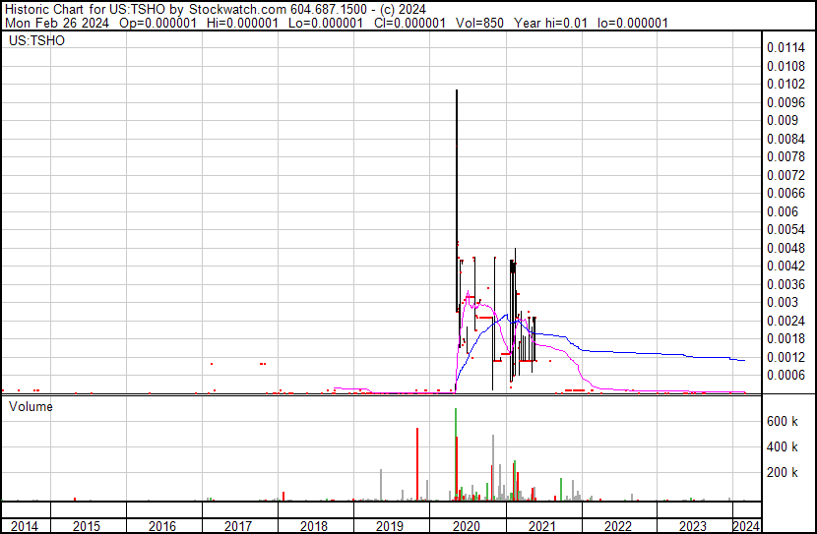This screenshot has height=534, width=817.
Task: Click the 0.0114 price axis value
Action: 786,48
